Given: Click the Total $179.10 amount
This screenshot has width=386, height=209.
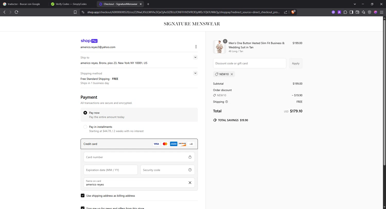Looking at the screenshot, I should 296,111.
